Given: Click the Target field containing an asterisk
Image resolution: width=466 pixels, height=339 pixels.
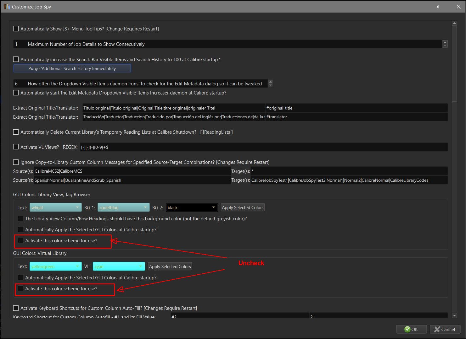Looking at the screenshot, I should pos(349,171).
